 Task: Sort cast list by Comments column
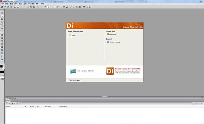tap(63, 107)
